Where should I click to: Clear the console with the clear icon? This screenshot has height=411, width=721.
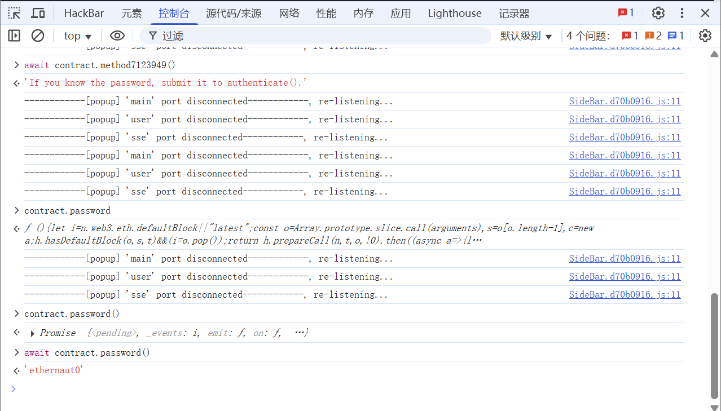click(x=38, y=36)
